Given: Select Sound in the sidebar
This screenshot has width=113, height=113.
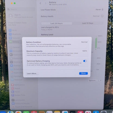Looking at the screenshot, I should click(x=15, y=88).
